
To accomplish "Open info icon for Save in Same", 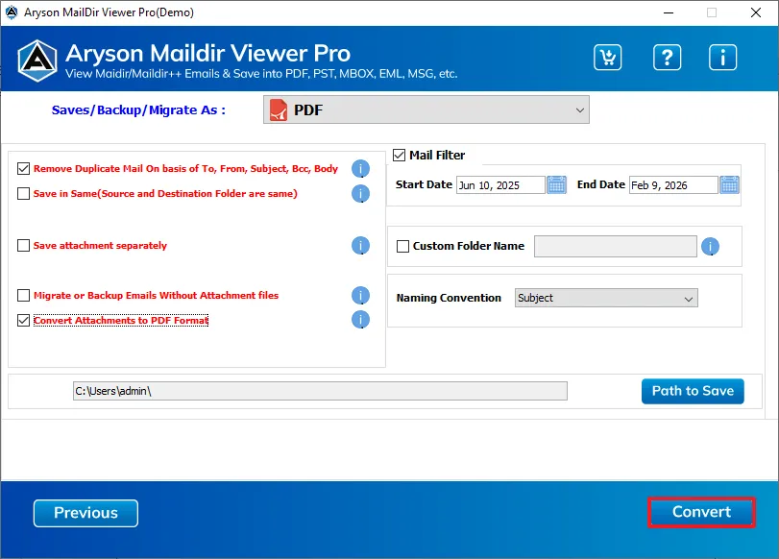I will pyautogui.click(x=361, y=194).
